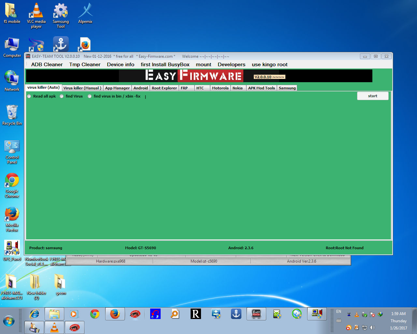Open the Computer desktop icon
The image size is (417, 334).
click(12, 47)
